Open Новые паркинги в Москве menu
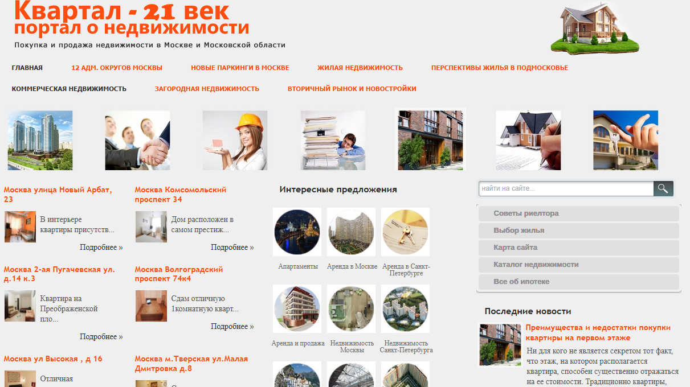Screen dimensions: 690x387 tap(240, 68)
